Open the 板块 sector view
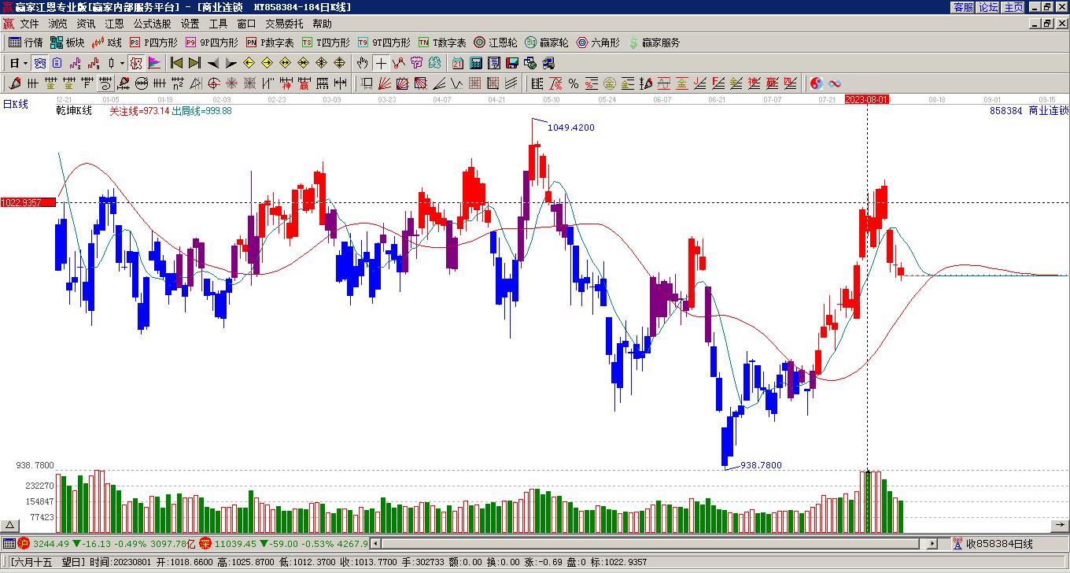Image resolution: width=1070 pixels, height=573 pixels. click(67, 43)
